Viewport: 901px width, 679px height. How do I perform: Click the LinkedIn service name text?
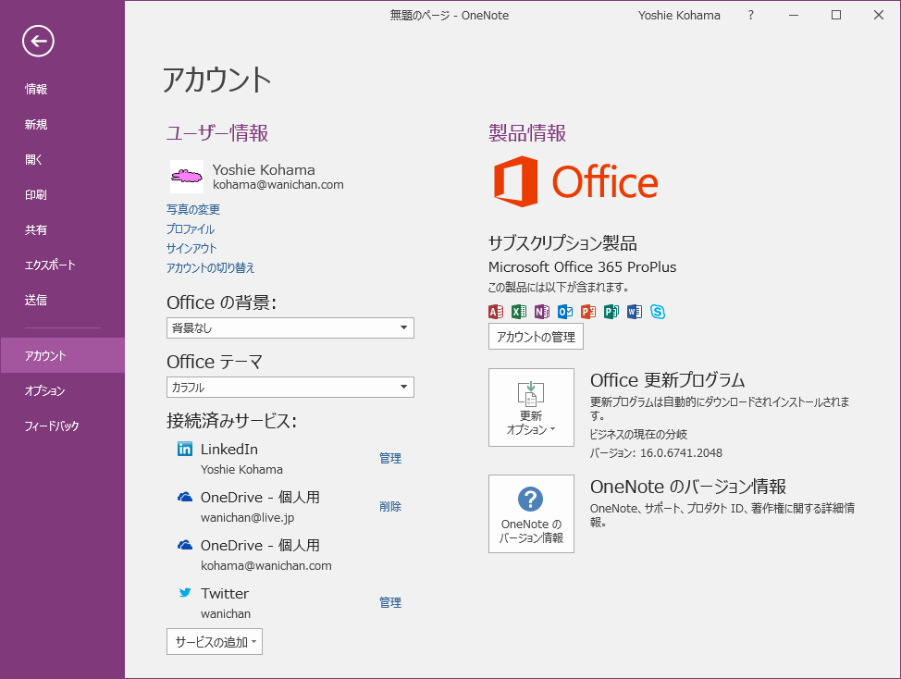click(x=229, y=450)
